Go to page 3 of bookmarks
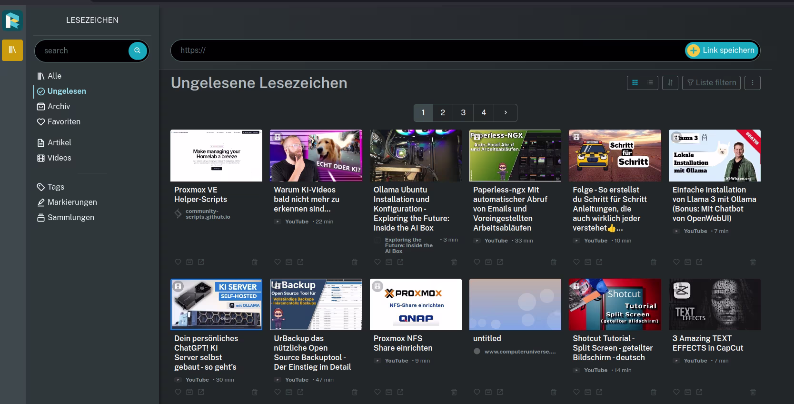The height and width of the screenshot is (404, 794). (x=463, y=113)
